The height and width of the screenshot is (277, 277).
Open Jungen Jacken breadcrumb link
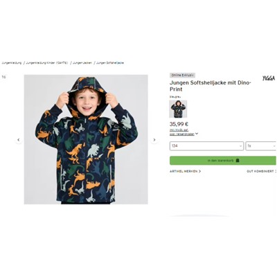(x=82, y=63)
